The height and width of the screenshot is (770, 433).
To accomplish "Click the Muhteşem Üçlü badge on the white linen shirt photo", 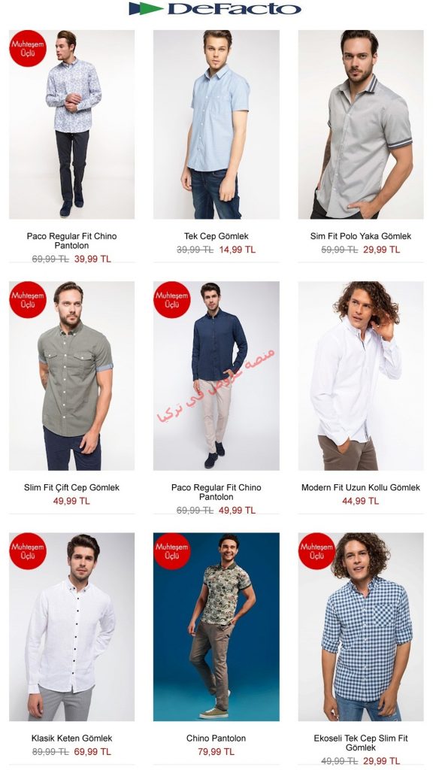I will [28, 551].
